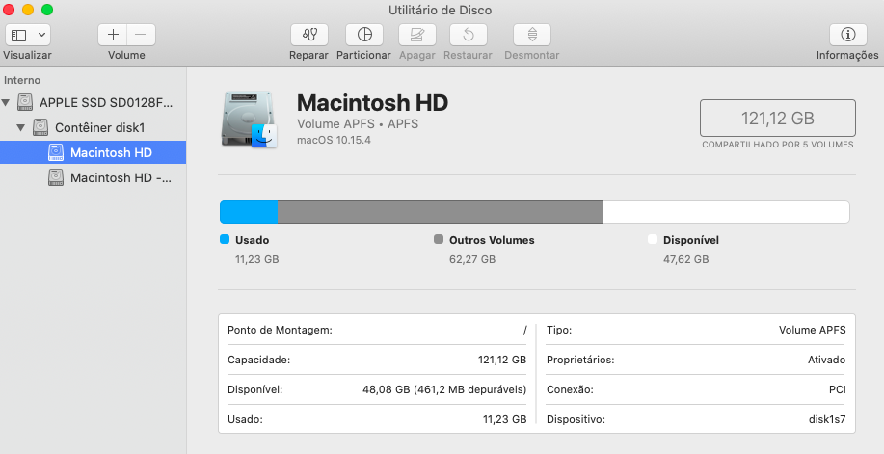This screenshot has height=454, width=884.
Task: Open the Informações info button
Action: (847, 35)
